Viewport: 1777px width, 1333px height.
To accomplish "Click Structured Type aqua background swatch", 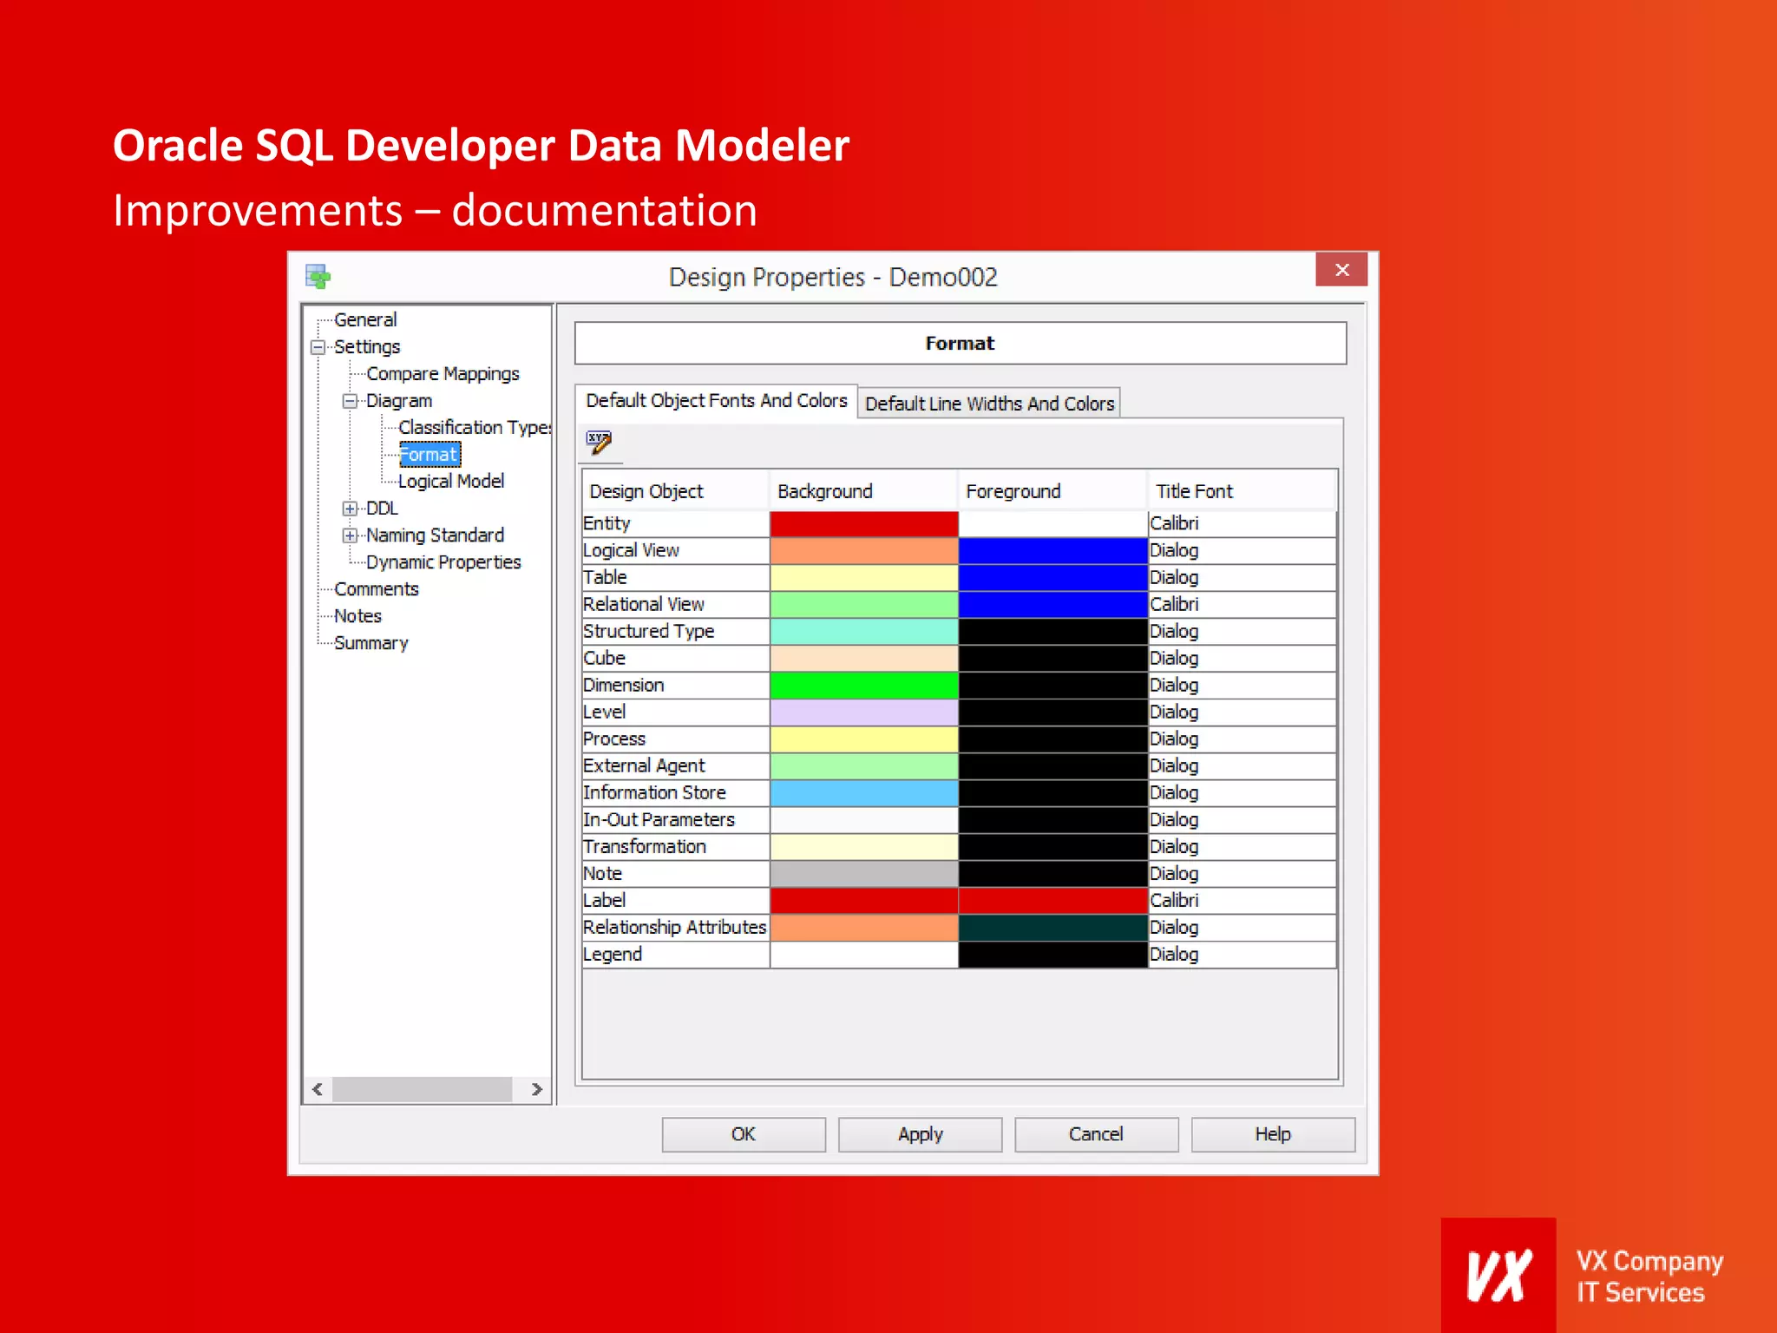I will click(x=864, y=632).
